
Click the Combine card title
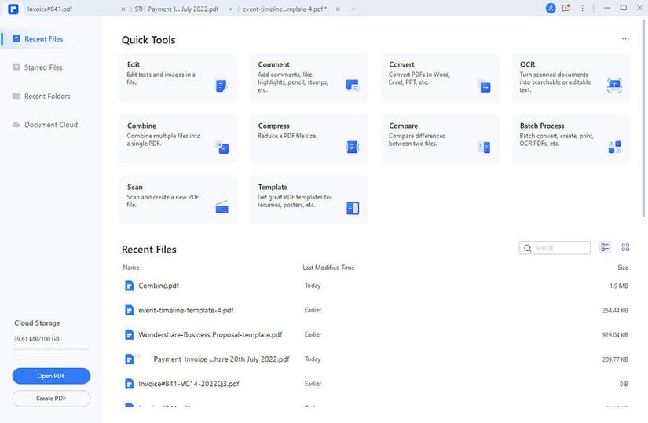tap(141, 126)
